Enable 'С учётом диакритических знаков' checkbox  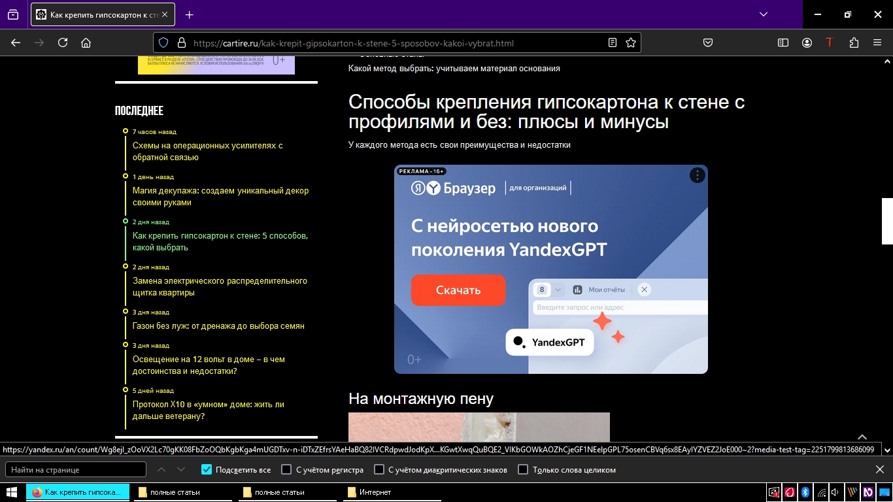tap(379, 469)
